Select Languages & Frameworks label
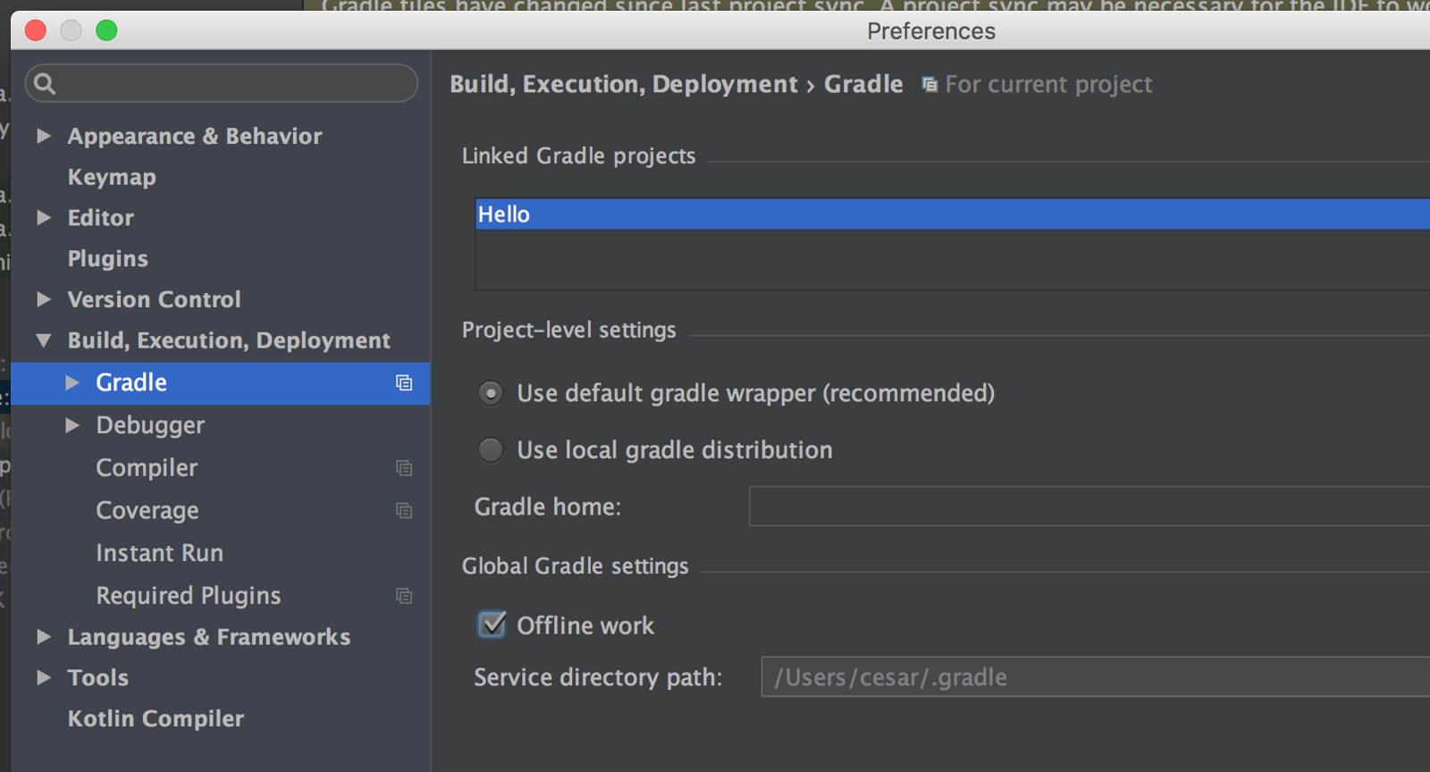This screenshot has height=772, width=1430. [x=209, y=637]
